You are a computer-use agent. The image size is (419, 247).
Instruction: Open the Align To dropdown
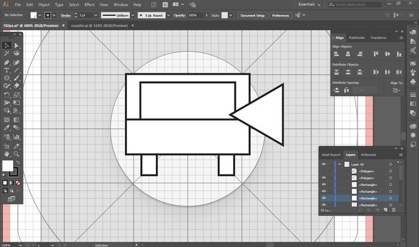click(x=397, y=90)
